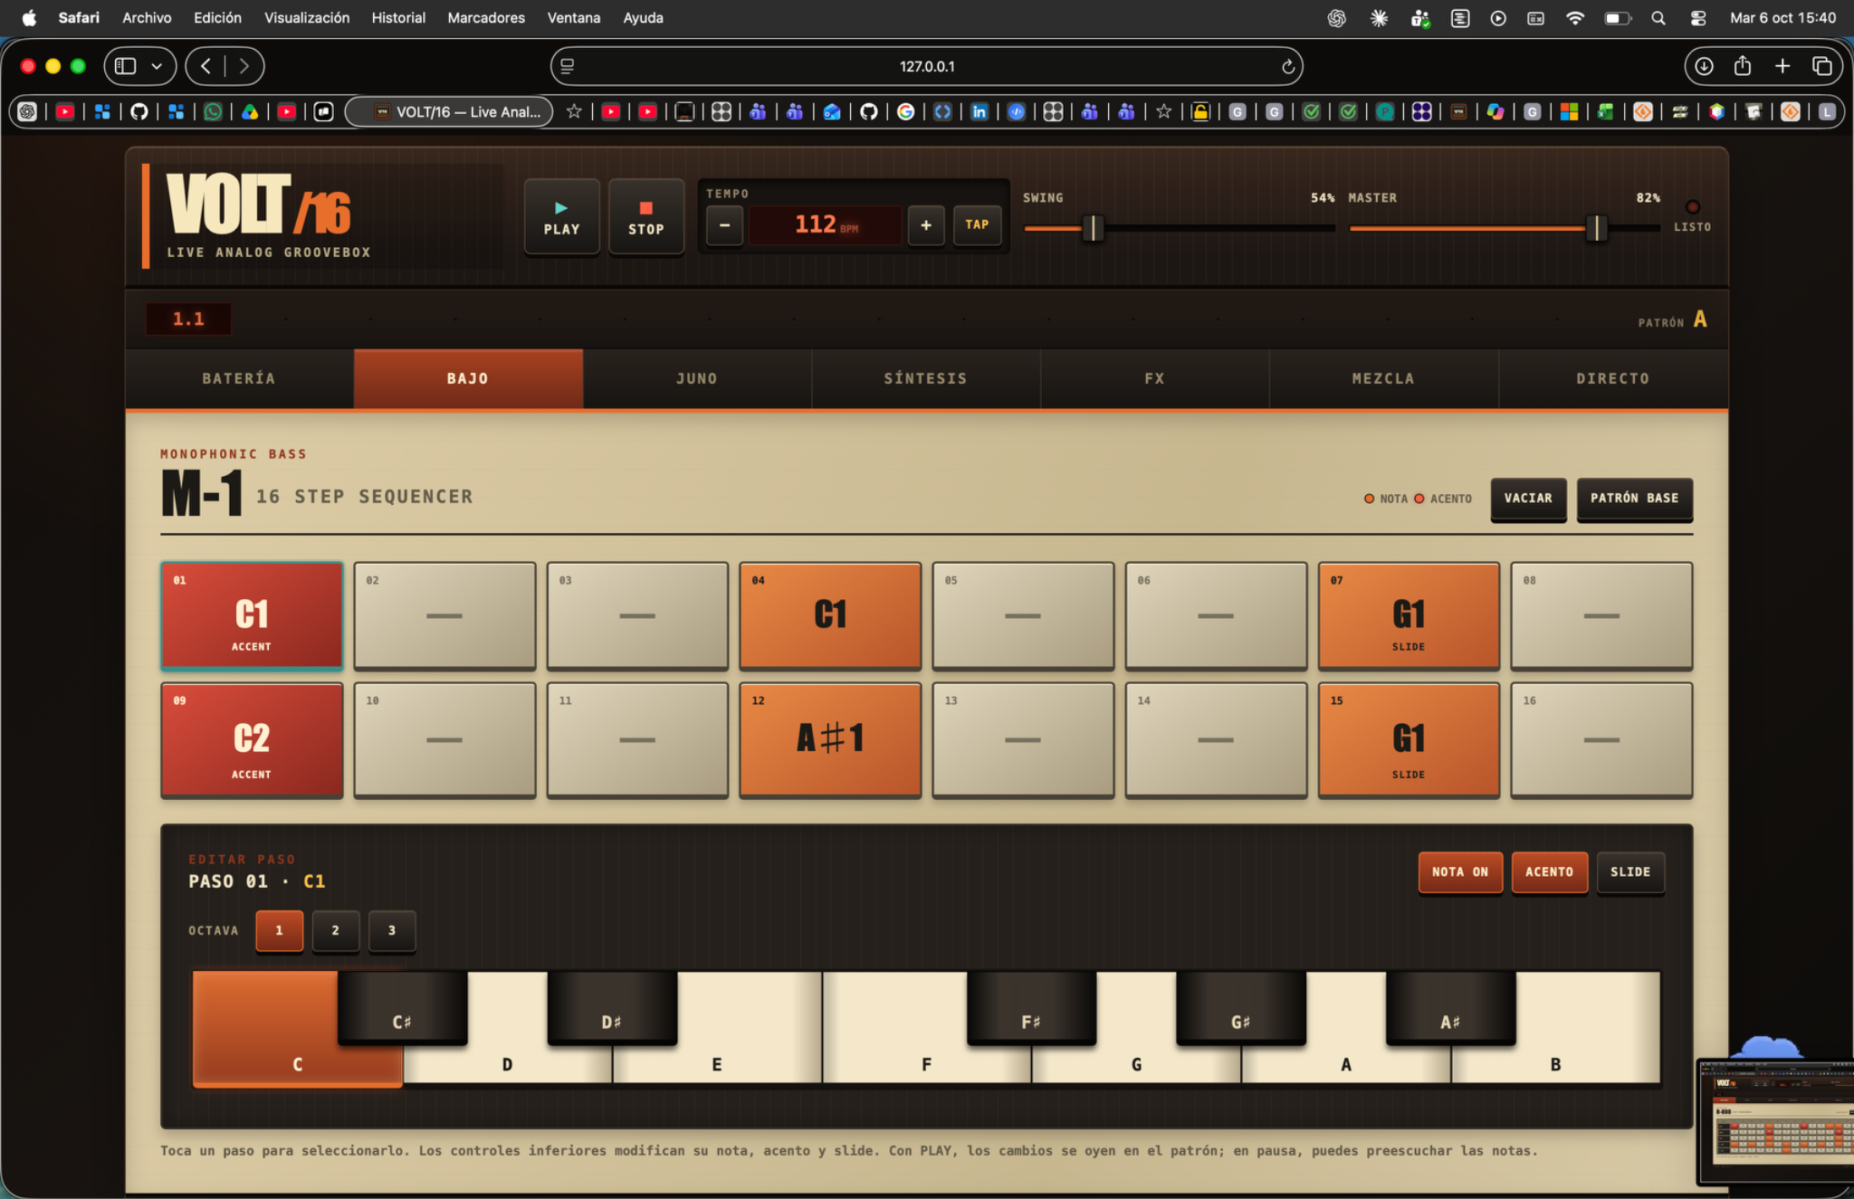The height and width of the screenshot is (1199, 1854).
Task: Open Safari sidebar toggle icon
Action: tap(126, 66)
